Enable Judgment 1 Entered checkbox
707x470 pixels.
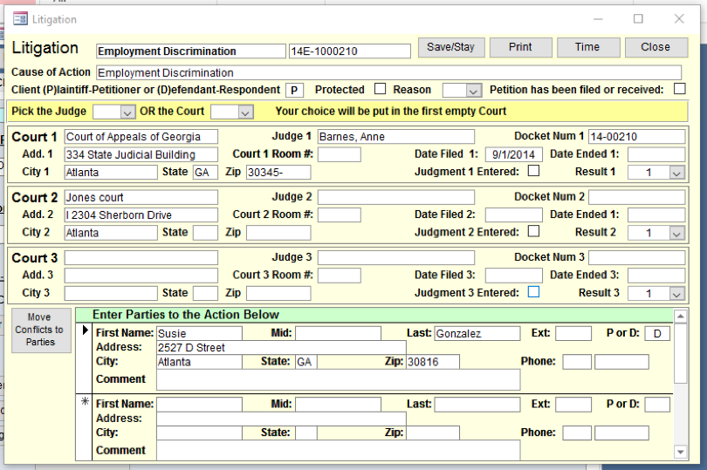533,171
